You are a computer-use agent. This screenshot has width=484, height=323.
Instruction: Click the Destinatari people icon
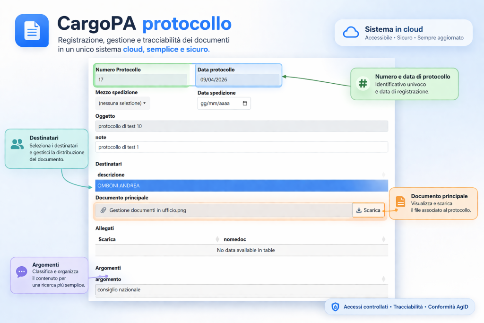(17, 144)
